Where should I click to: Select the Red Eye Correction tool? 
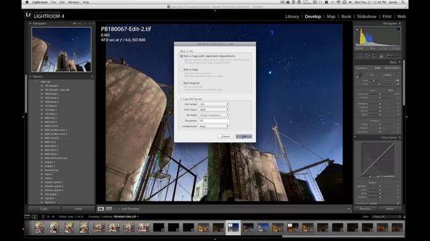click(x=374, y=56)
